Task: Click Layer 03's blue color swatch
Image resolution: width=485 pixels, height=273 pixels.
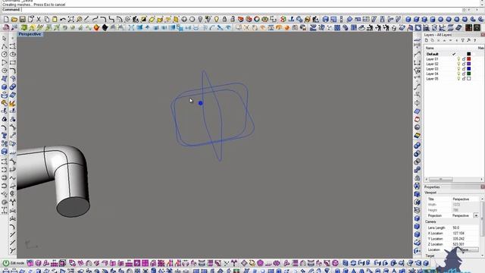Action: (x=468, y=69)
